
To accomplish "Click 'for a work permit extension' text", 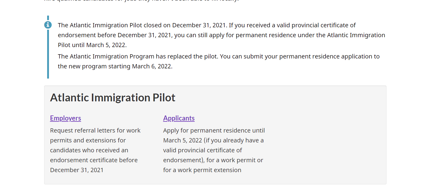I will coord(202,170).
